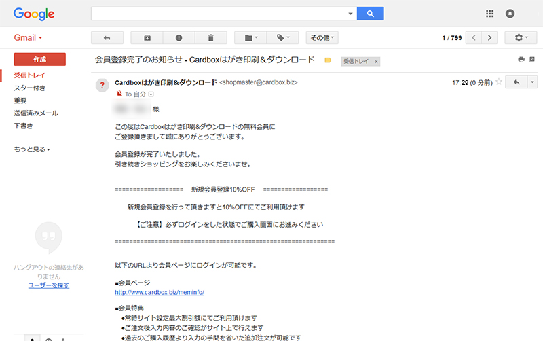Open the settings gear menu
Image resolution: width=543 pixels, height=341 pixels.
click(521, 38)
